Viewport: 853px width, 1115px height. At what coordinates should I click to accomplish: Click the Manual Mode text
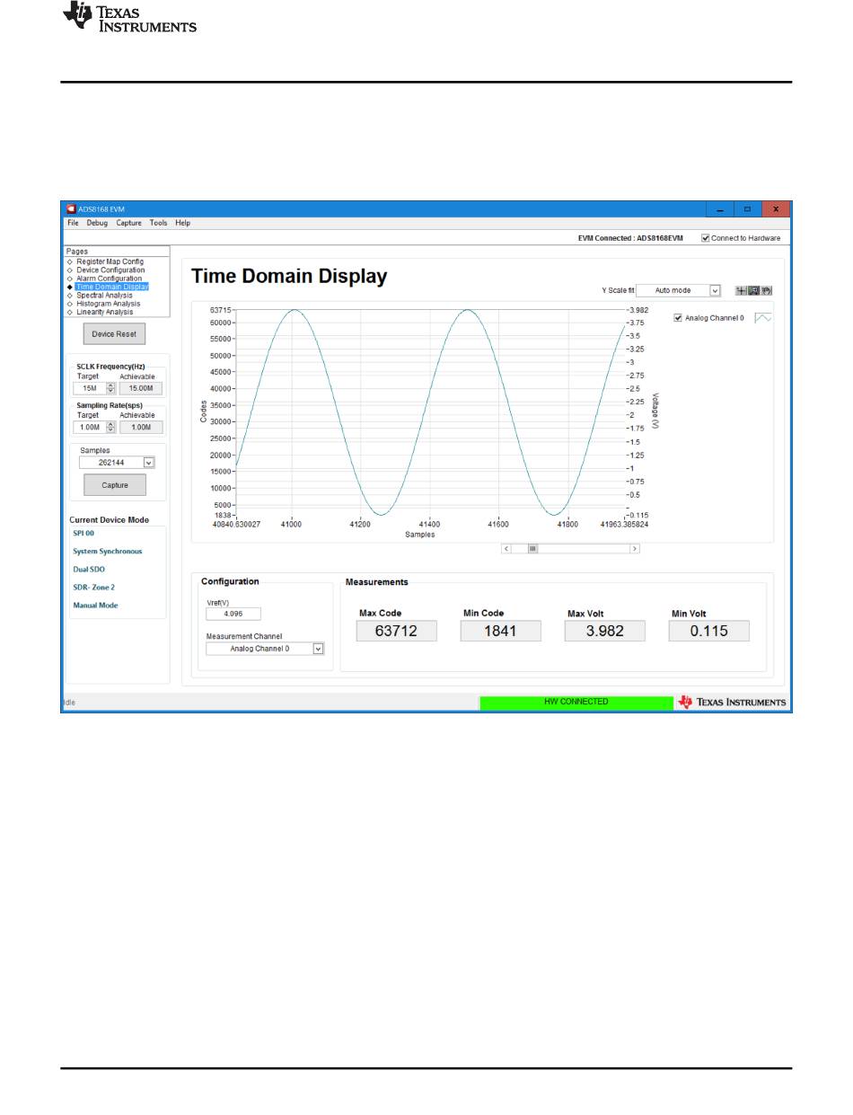[x=95, y=606]
